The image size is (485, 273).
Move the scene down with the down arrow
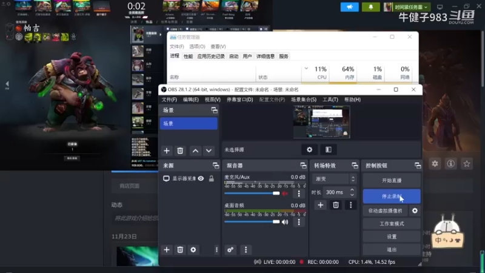(209, 150)
